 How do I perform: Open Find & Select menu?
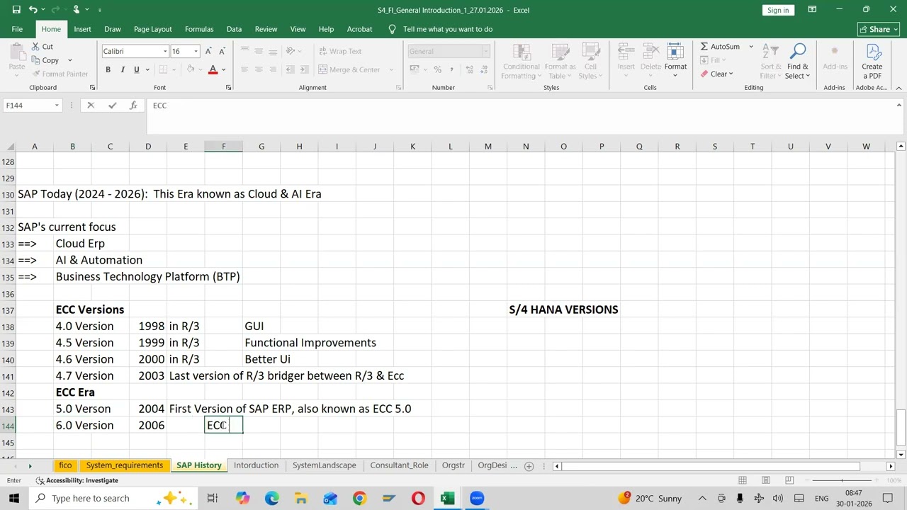click(x=798, y=62)
